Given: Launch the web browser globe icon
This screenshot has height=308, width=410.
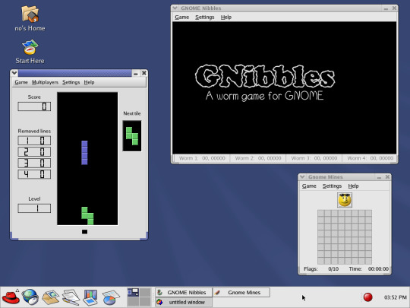Looking at the screenshot, I should click(x=30, y=297).
